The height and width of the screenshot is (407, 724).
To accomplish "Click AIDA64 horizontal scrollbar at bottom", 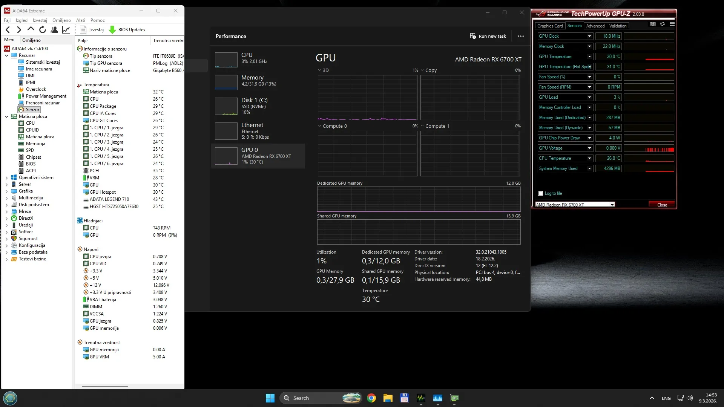I will [105, 386].
